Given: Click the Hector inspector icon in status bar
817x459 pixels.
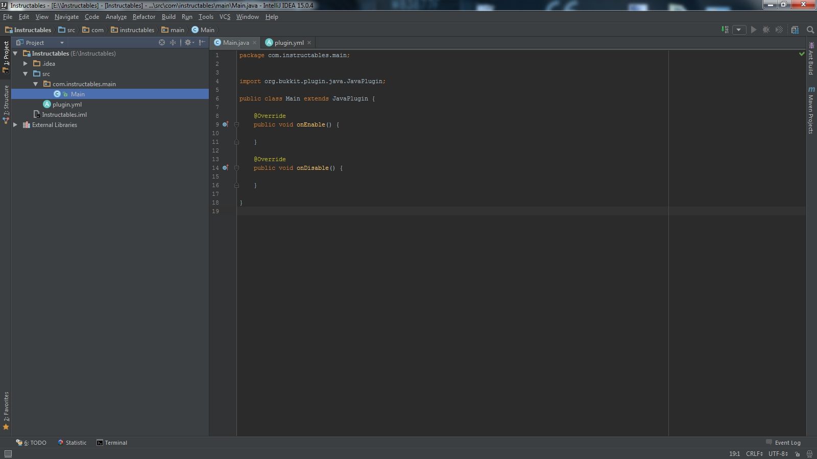Looking at the screenshot, I should 809,454.
